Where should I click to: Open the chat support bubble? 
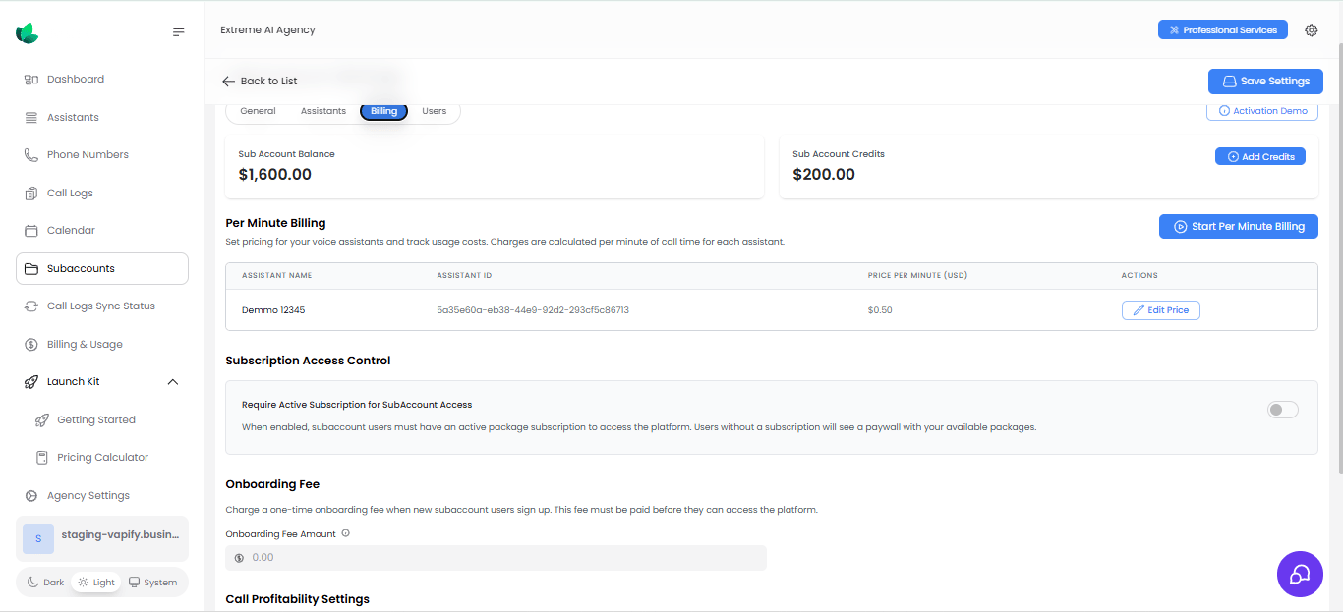pyautogui.click(x=1300, y=574)
